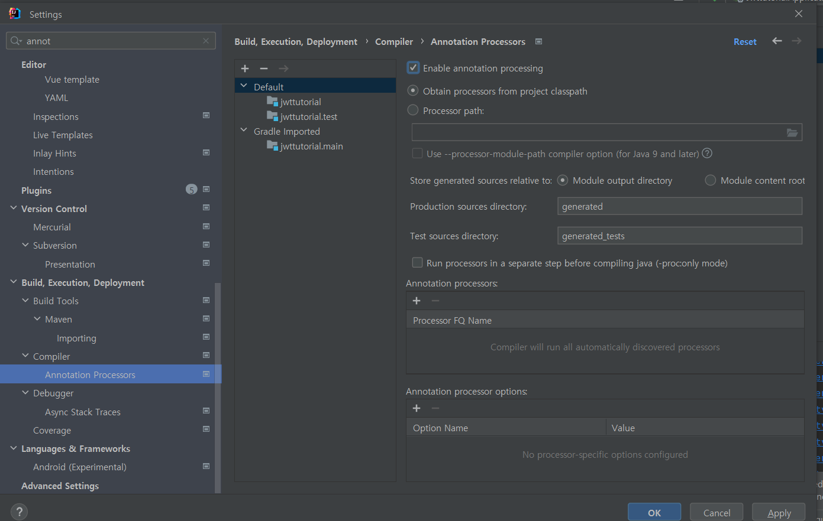Open Inspections settings page
823x521 pixels.
click(x=56, y=116)
